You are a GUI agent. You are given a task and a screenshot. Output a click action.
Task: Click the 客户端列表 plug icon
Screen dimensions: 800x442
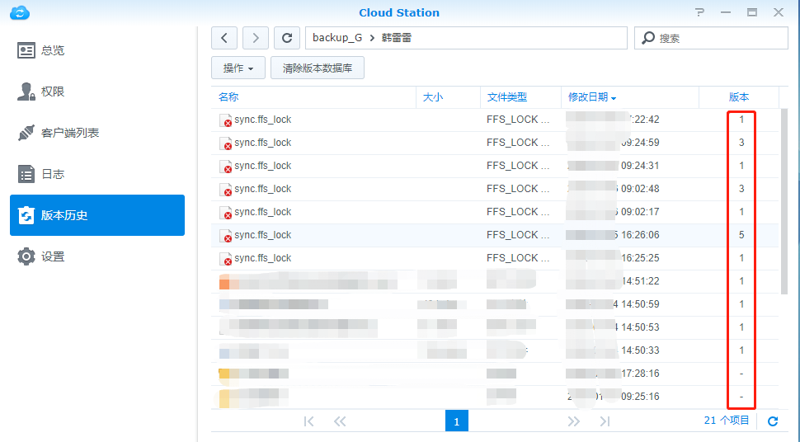click(x=26, y=133)
